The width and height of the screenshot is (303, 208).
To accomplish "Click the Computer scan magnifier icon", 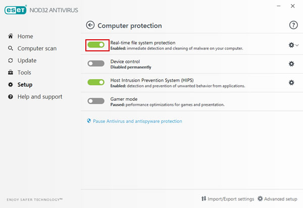I will [11, 48].
